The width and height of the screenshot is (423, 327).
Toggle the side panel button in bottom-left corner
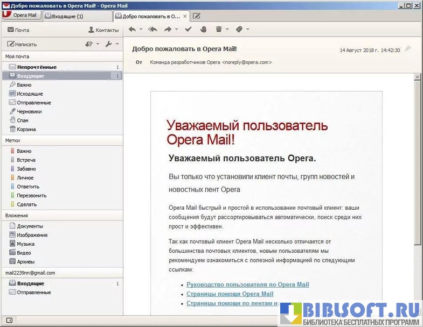pos(9,321)
